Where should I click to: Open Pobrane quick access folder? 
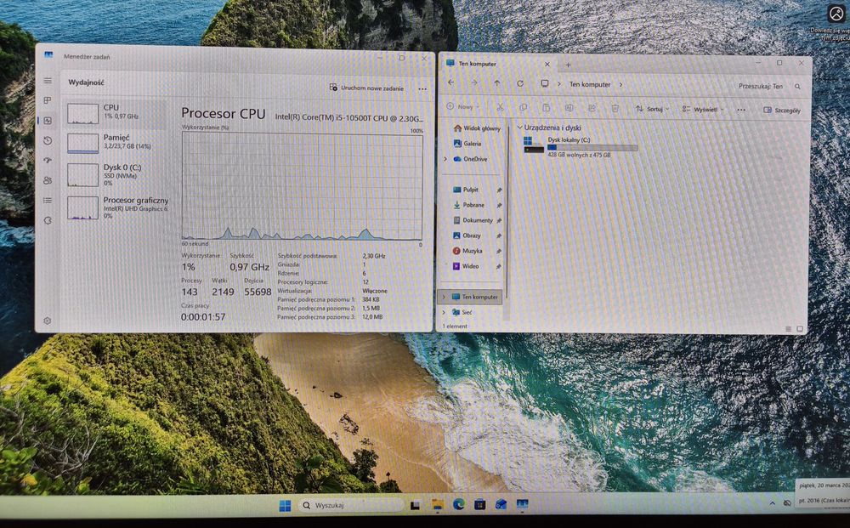coord(469,205)
